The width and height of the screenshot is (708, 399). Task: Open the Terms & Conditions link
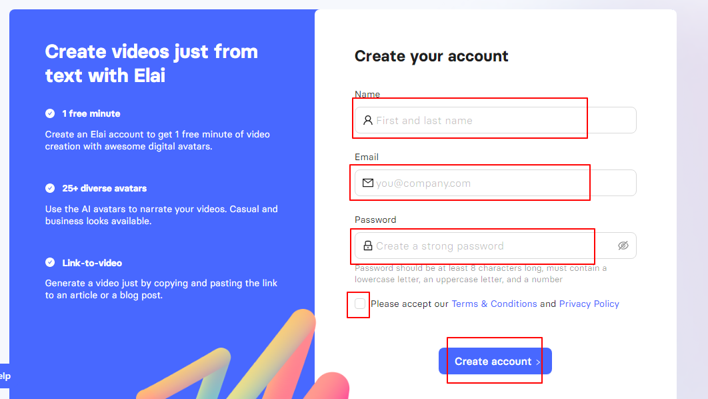tap(494, 304)
